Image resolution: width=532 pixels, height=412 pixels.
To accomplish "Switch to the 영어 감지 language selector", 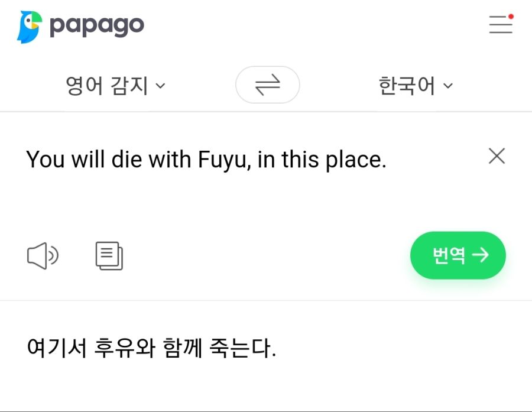I will tap(106, 85).
